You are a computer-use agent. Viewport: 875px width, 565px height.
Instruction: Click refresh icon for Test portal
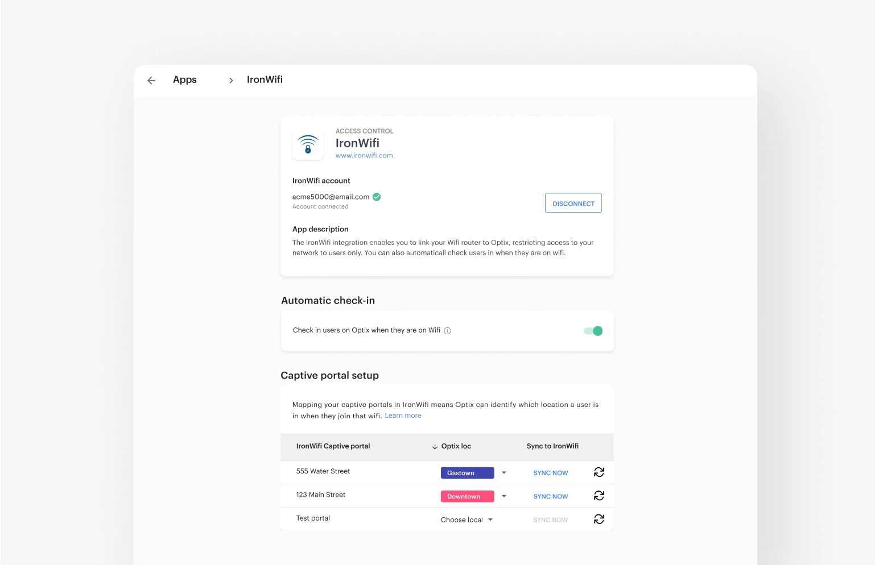click(x=599, y=519)
